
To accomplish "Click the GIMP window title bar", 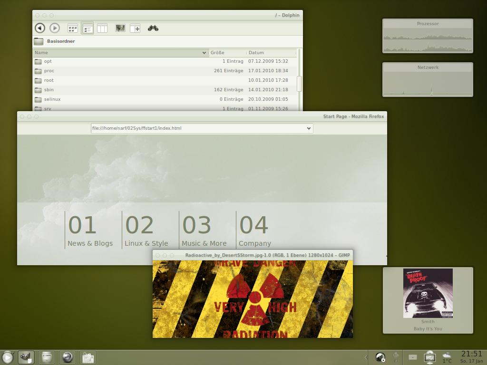I will (253, 255).
